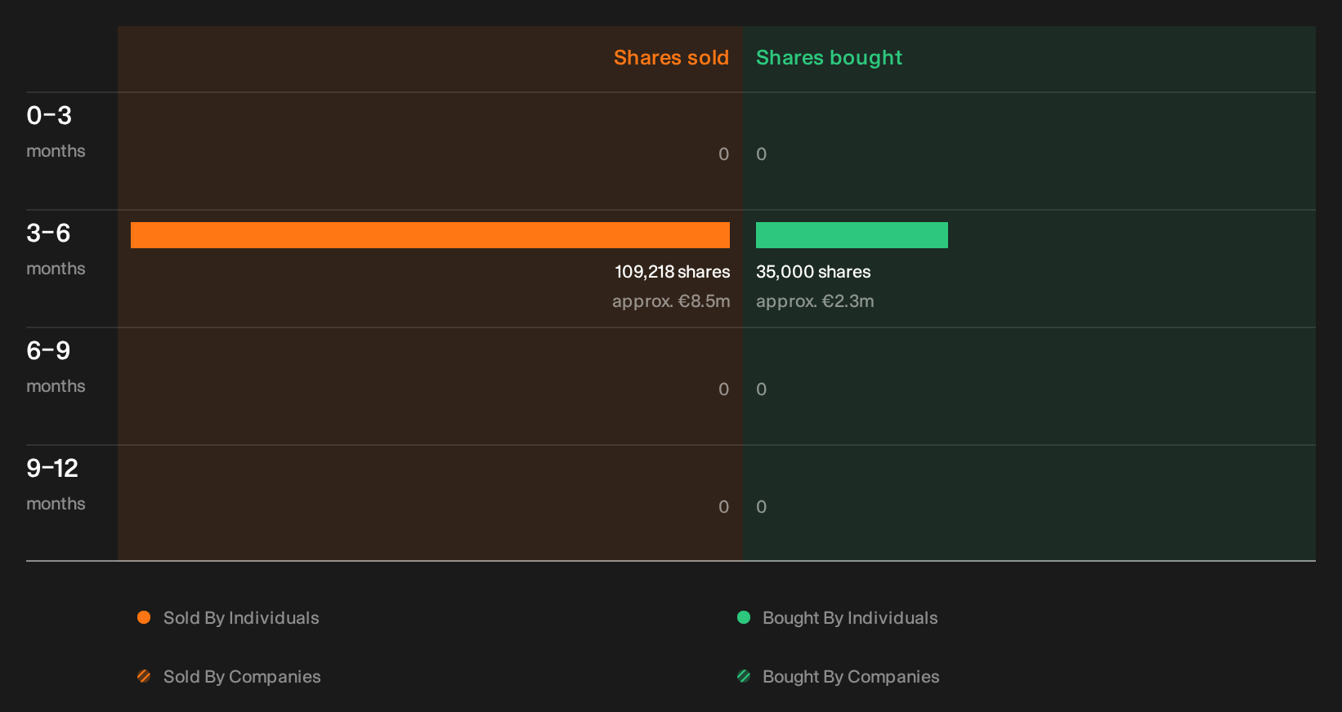Click the striped Sold By Companies legend icon
The image size is (1342, 712).
pyautogui.click(x=144, y=676)
